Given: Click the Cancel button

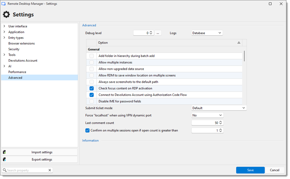Looking at the screenshot, I should click(x=274, y=170).
